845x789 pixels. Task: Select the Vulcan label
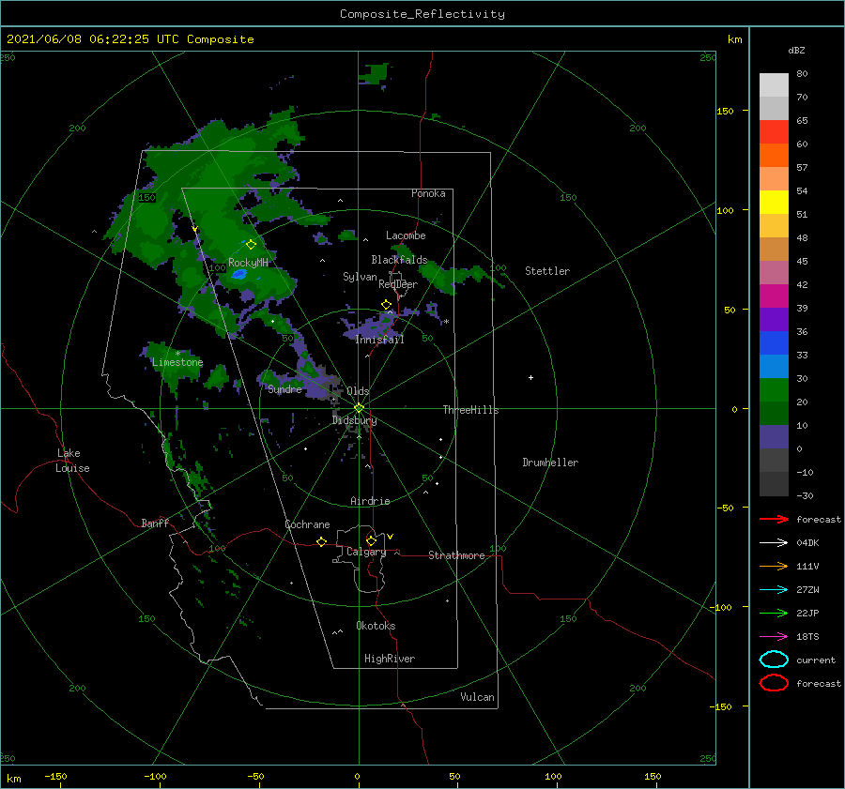pyautogui.click(x=478, y=697)
